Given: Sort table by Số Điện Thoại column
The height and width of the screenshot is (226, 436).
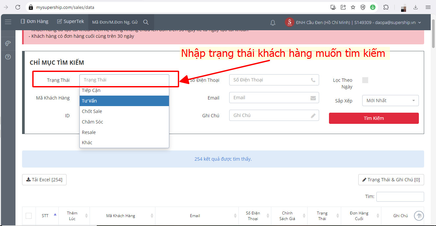Looking at the screenshot, I should click(x=255, y=215).
